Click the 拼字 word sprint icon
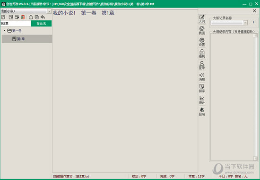The image size is (260, 180). point(202,89)
